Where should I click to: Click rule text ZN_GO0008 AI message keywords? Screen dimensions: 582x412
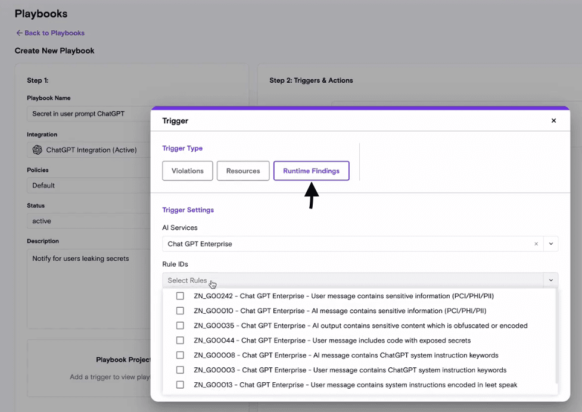346,355
